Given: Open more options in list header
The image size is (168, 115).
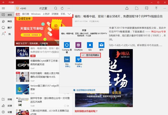Looking at the screenshot, I should (x=69, y=8).
